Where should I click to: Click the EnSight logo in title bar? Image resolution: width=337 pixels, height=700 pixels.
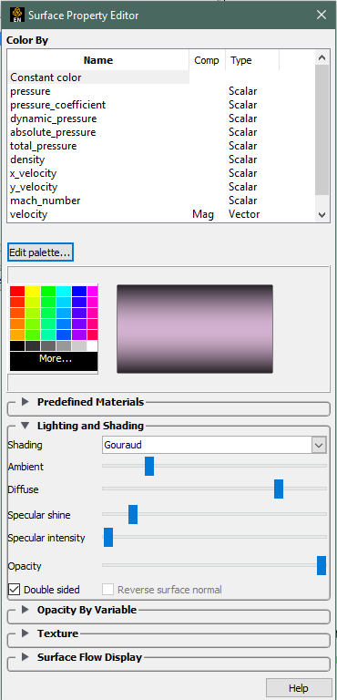[x=15, y=15]
